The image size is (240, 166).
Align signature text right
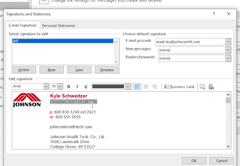pyautogui.click(x=154, y=87)
